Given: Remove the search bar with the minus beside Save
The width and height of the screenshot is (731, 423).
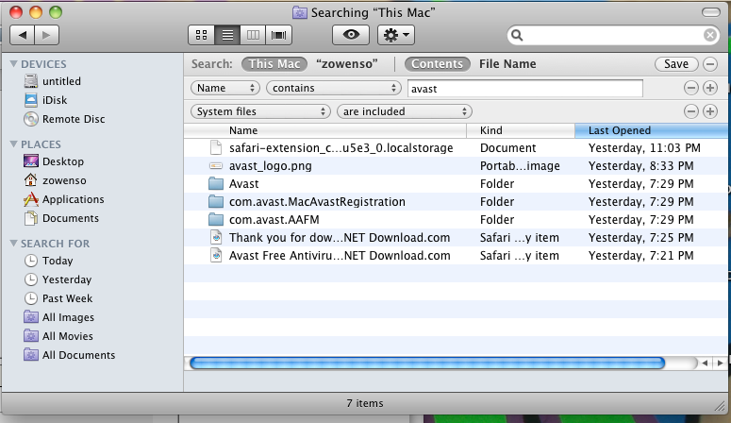Looking at the screenshot, I should pos(710,64).
